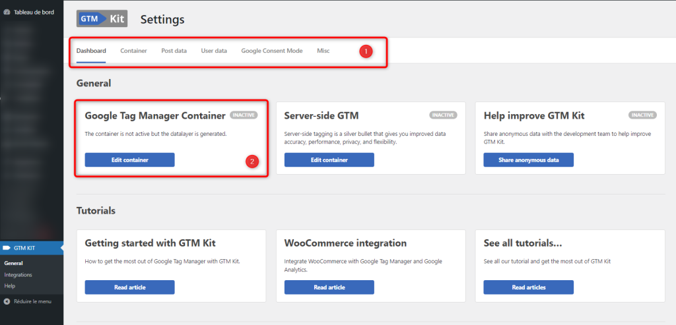Screen dimensions: 676x325
Task: Click the INACTIVE badge on Google Tag Manager Container
Action: [x=244, y=115]
